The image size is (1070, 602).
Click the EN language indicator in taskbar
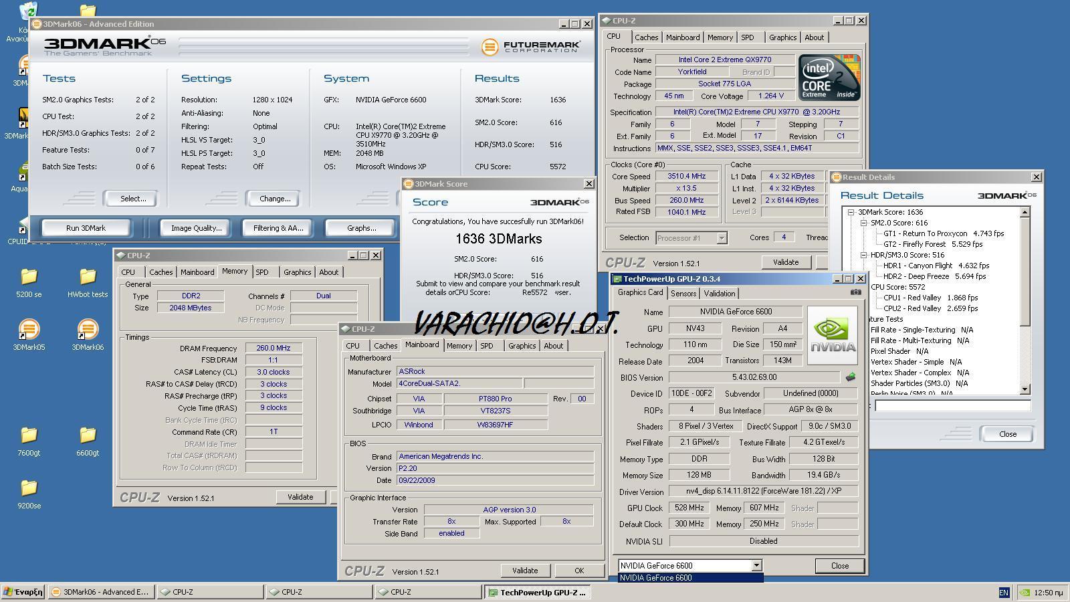(x=1004, y=593)
